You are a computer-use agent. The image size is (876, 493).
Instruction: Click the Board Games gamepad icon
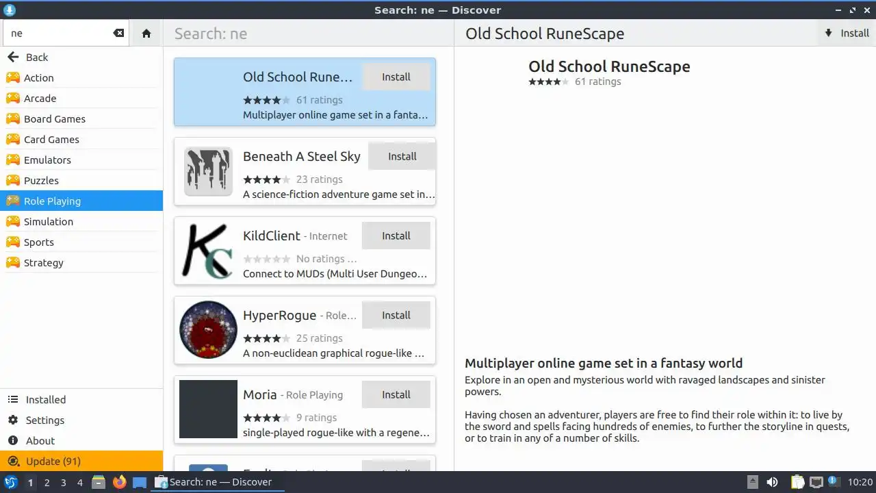pyautogui.click(x=12, y=118)
